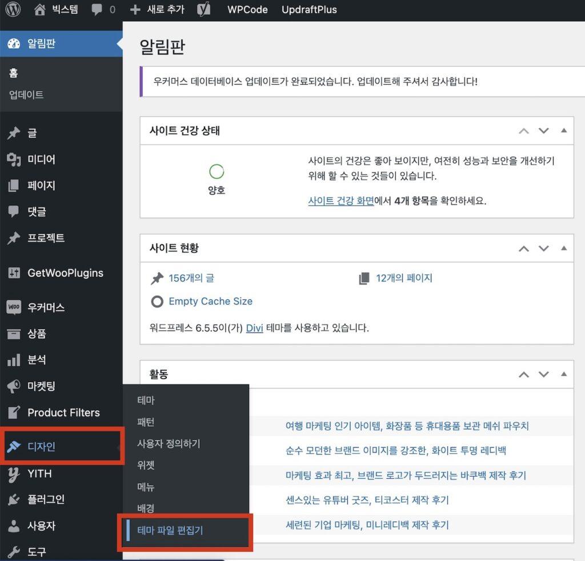
Task: Open post 미니레디백 제작 후기
Action: [367, 525]
